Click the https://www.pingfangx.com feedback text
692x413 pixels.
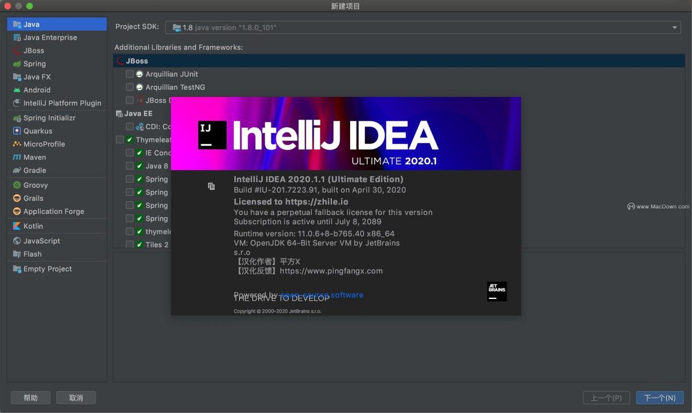pos(331,271)
